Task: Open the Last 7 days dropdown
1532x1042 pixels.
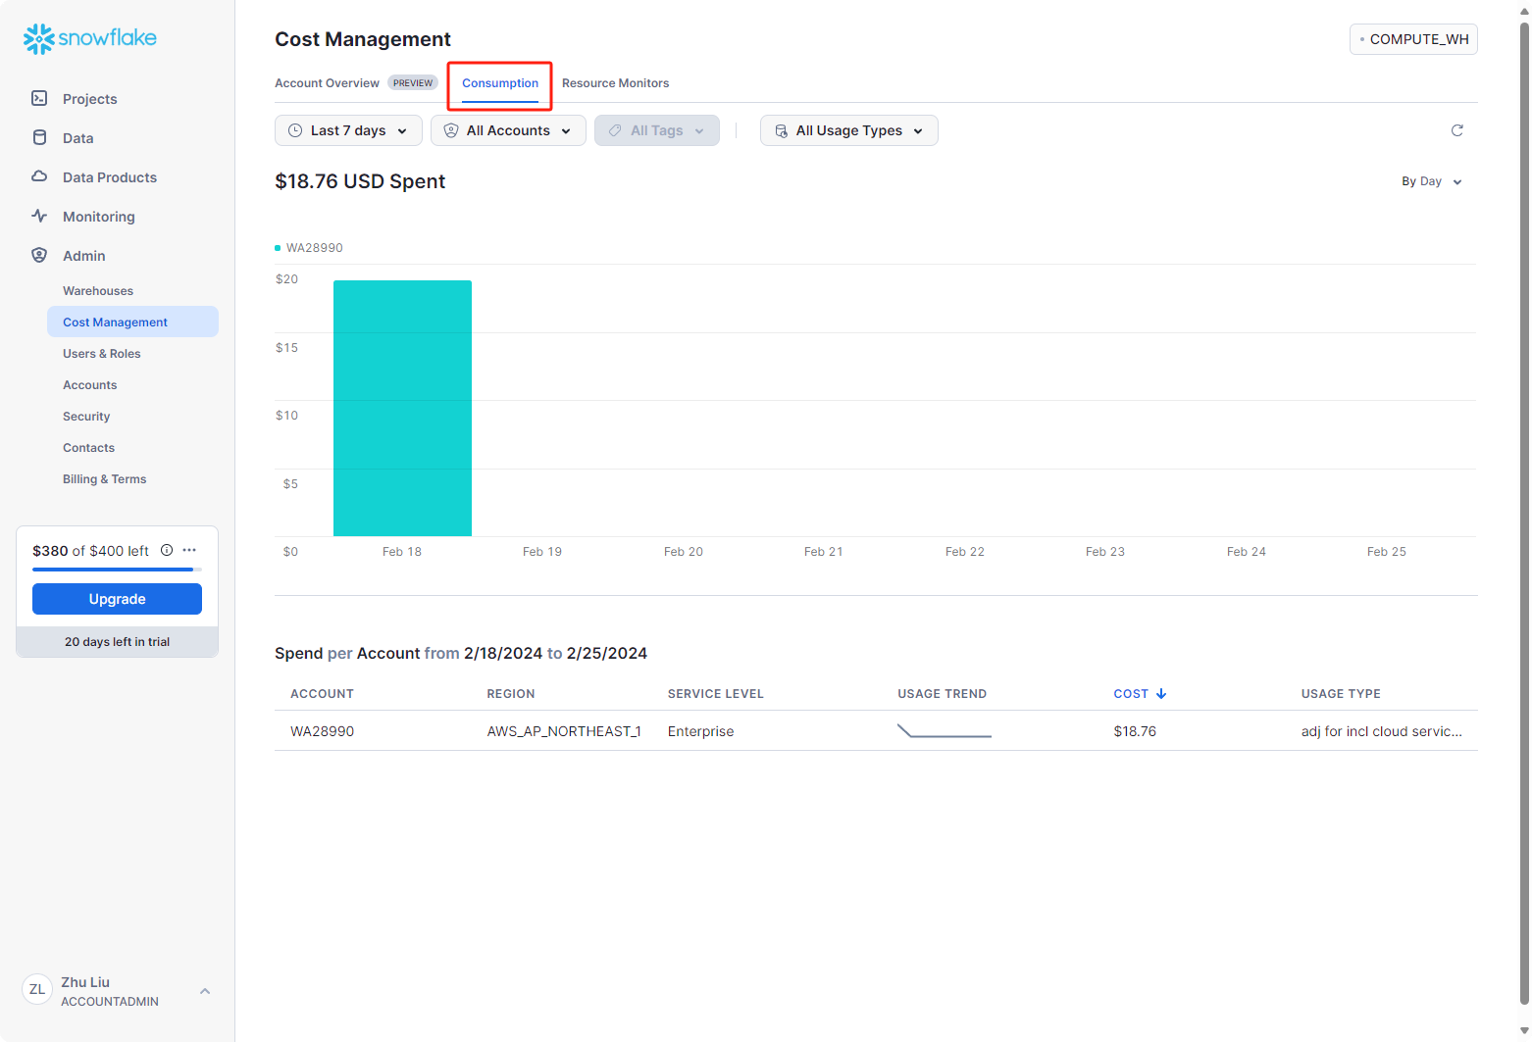Action: click(x=348, y=130)
